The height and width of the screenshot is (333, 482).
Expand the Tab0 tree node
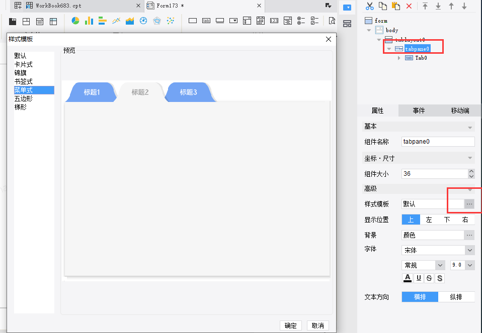[399, 58]
